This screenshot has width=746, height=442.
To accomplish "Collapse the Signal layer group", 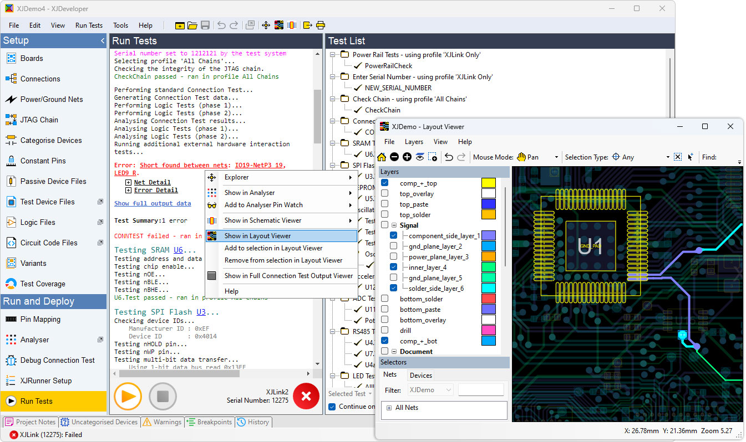I will [x=394, y=225].
